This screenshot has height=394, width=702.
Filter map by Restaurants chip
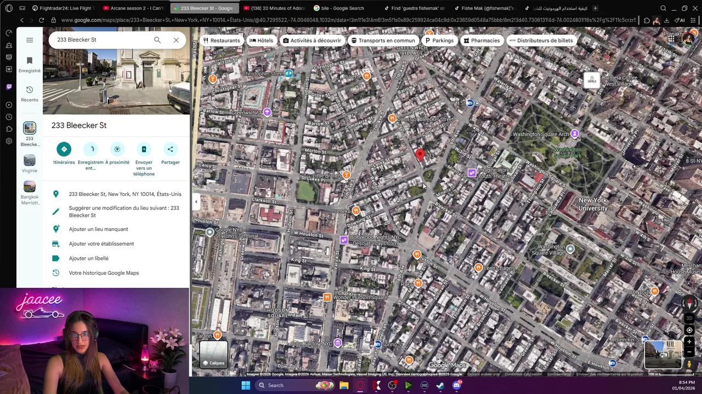tap(222, 40)
